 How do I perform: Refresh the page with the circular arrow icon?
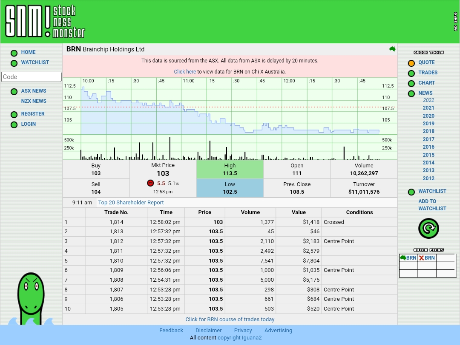(428, 228)
